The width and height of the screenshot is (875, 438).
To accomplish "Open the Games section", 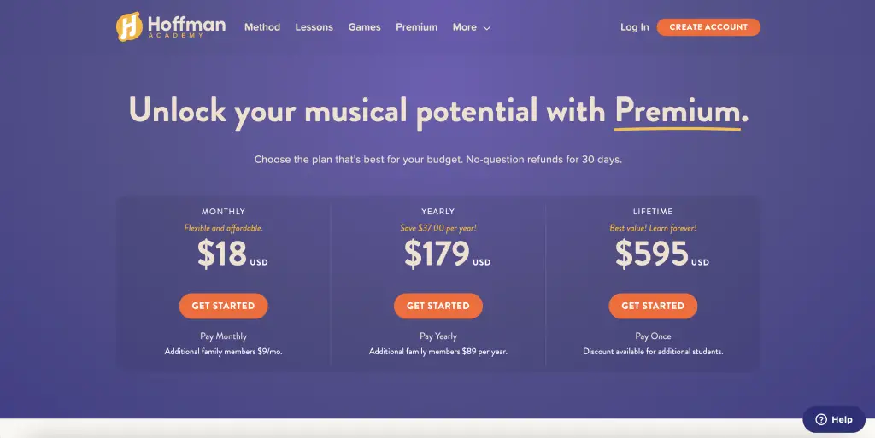I will point(364,26).
